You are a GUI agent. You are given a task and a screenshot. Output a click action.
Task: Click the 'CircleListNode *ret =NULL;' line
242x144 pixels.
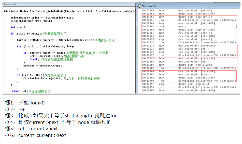tap(31, 21)
